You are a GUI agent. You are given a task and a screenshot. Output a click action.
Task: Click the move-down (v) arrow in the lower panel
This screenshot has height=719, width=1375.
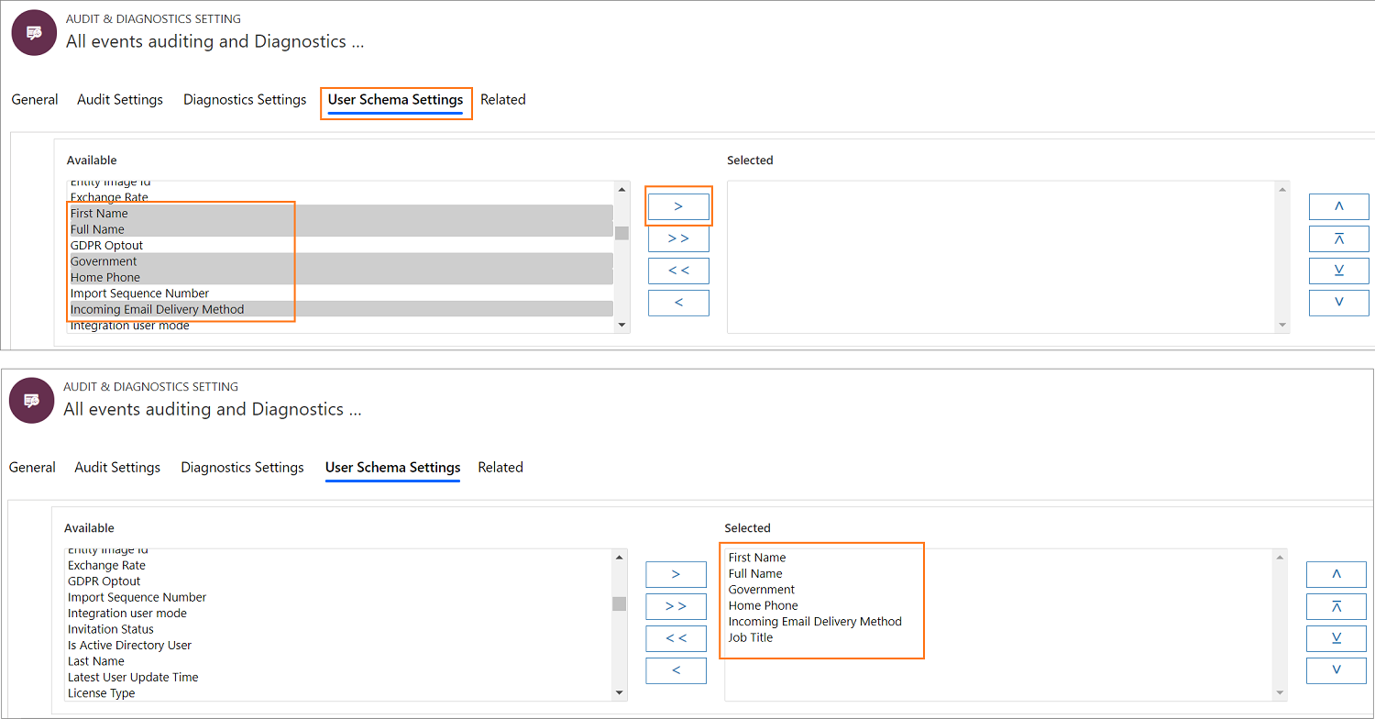click(x=1336, y=670)
